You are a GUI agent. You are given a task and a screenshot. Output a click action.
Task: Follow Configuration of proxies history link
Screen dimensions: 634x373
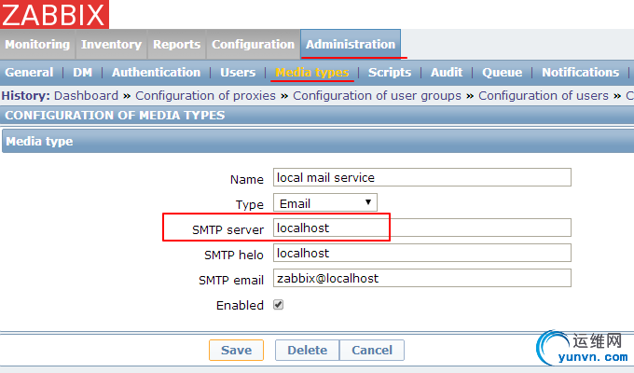pyautogui.click(x=205, y=96)
